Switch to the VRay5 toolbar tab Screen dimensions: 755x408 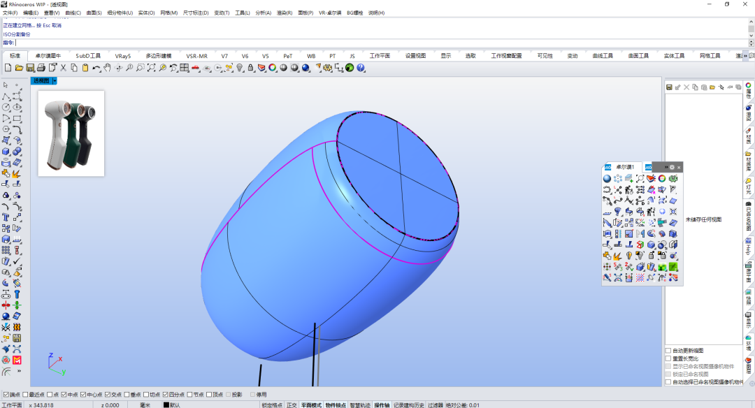(x=123, y=56)
